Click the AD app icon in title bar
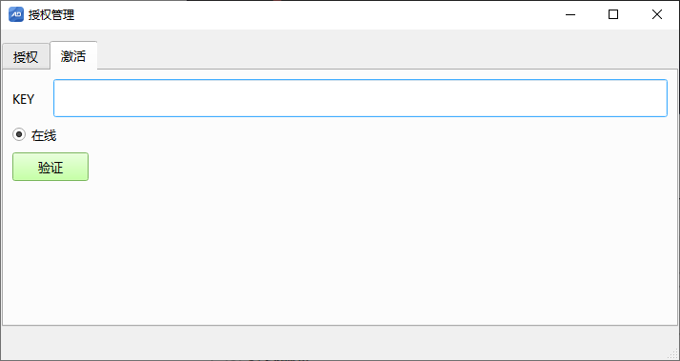 pos(16,14)
